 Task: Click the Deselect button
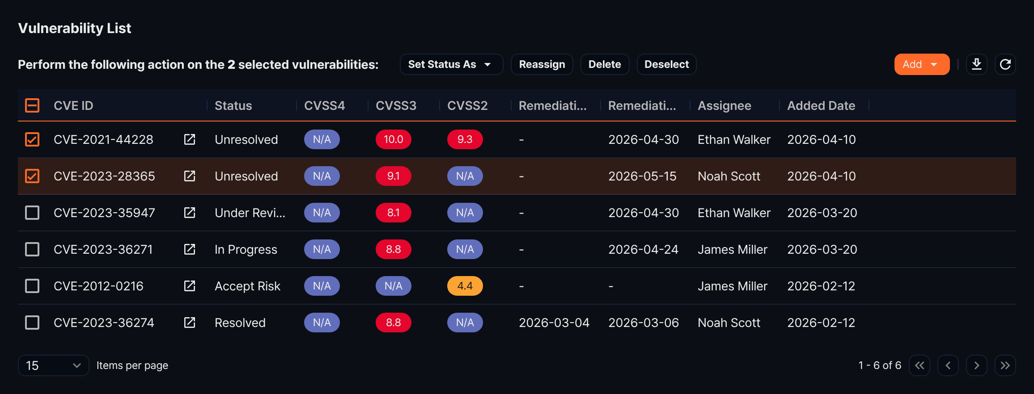tap(666, 64)
